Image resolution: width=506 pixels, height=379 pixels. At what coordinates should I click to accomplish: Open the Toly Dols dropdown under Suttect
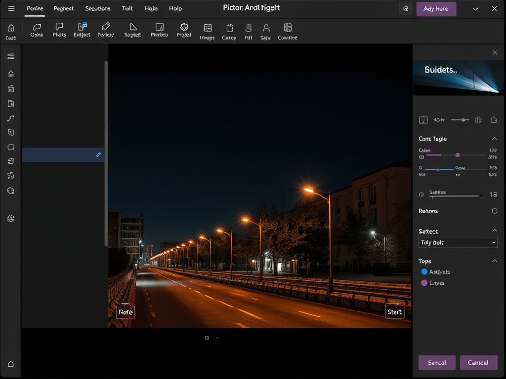[458, 242]
